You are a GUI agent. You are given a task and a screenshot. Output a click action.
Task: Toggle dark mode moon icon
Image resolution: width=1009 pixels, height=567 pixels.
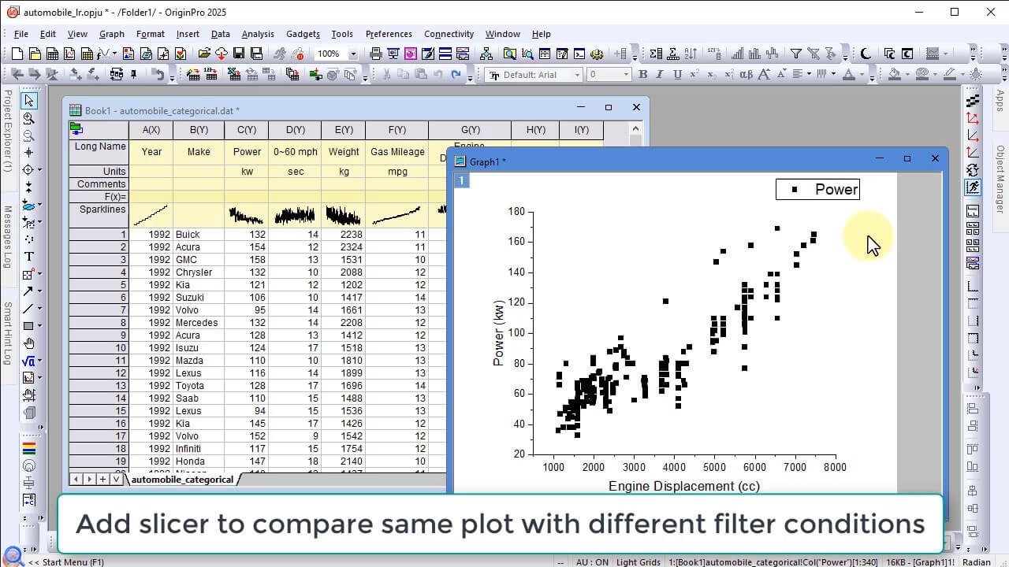[x=866, y=54]
